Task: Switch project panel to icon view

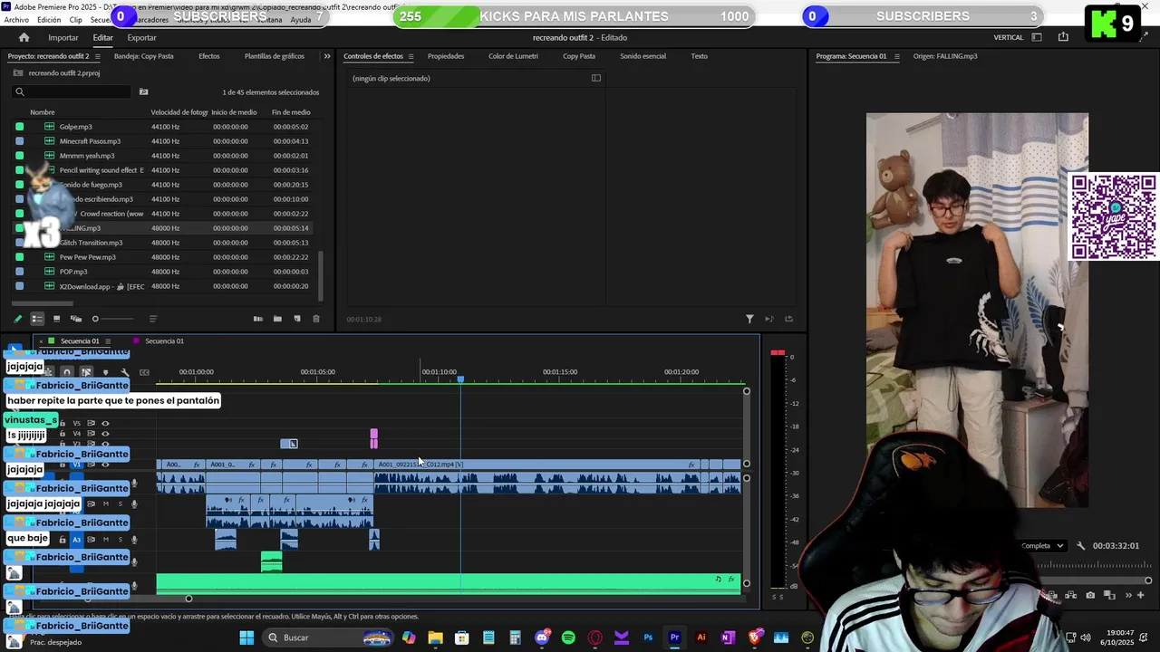Action: pos(56,319)
